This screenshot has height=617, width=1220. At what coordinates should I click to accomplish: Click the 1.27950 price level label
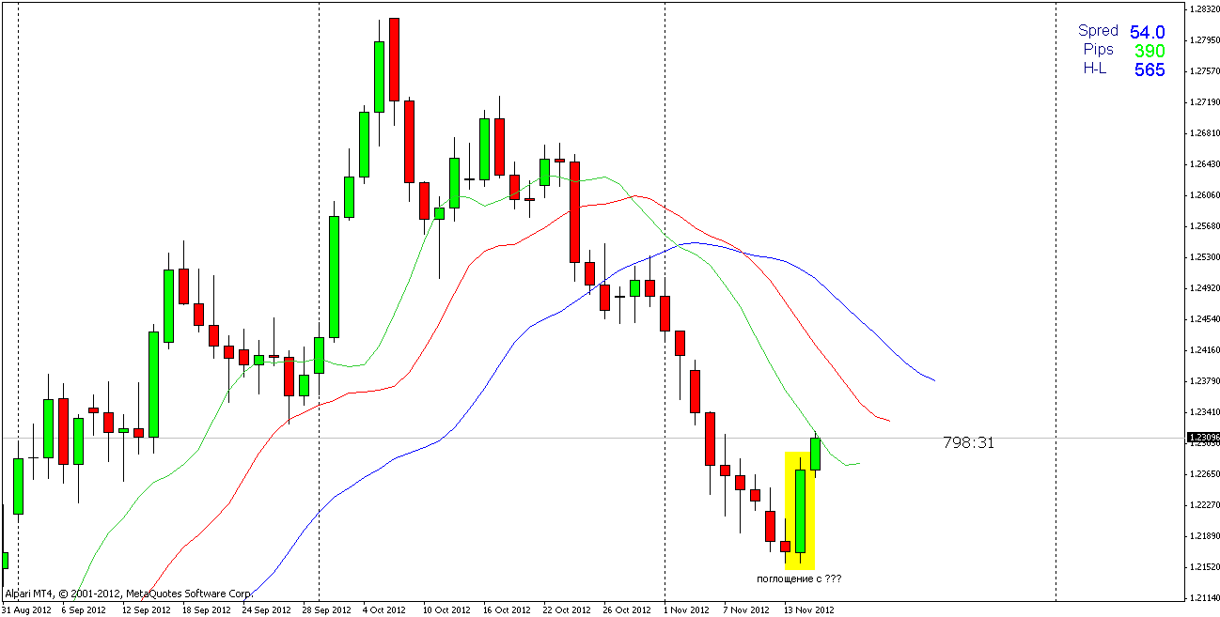[x=1204, y=39]
